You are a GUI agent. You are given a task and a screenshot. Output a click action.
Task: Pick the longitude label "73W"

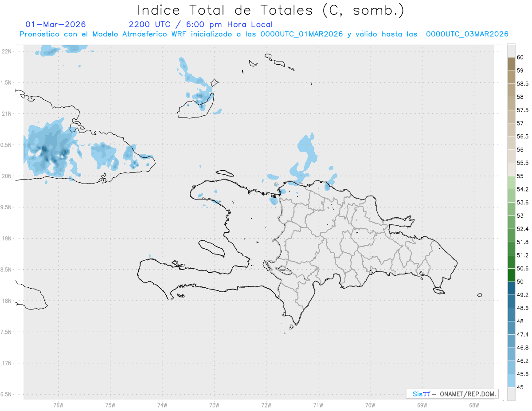coord(214,405)
